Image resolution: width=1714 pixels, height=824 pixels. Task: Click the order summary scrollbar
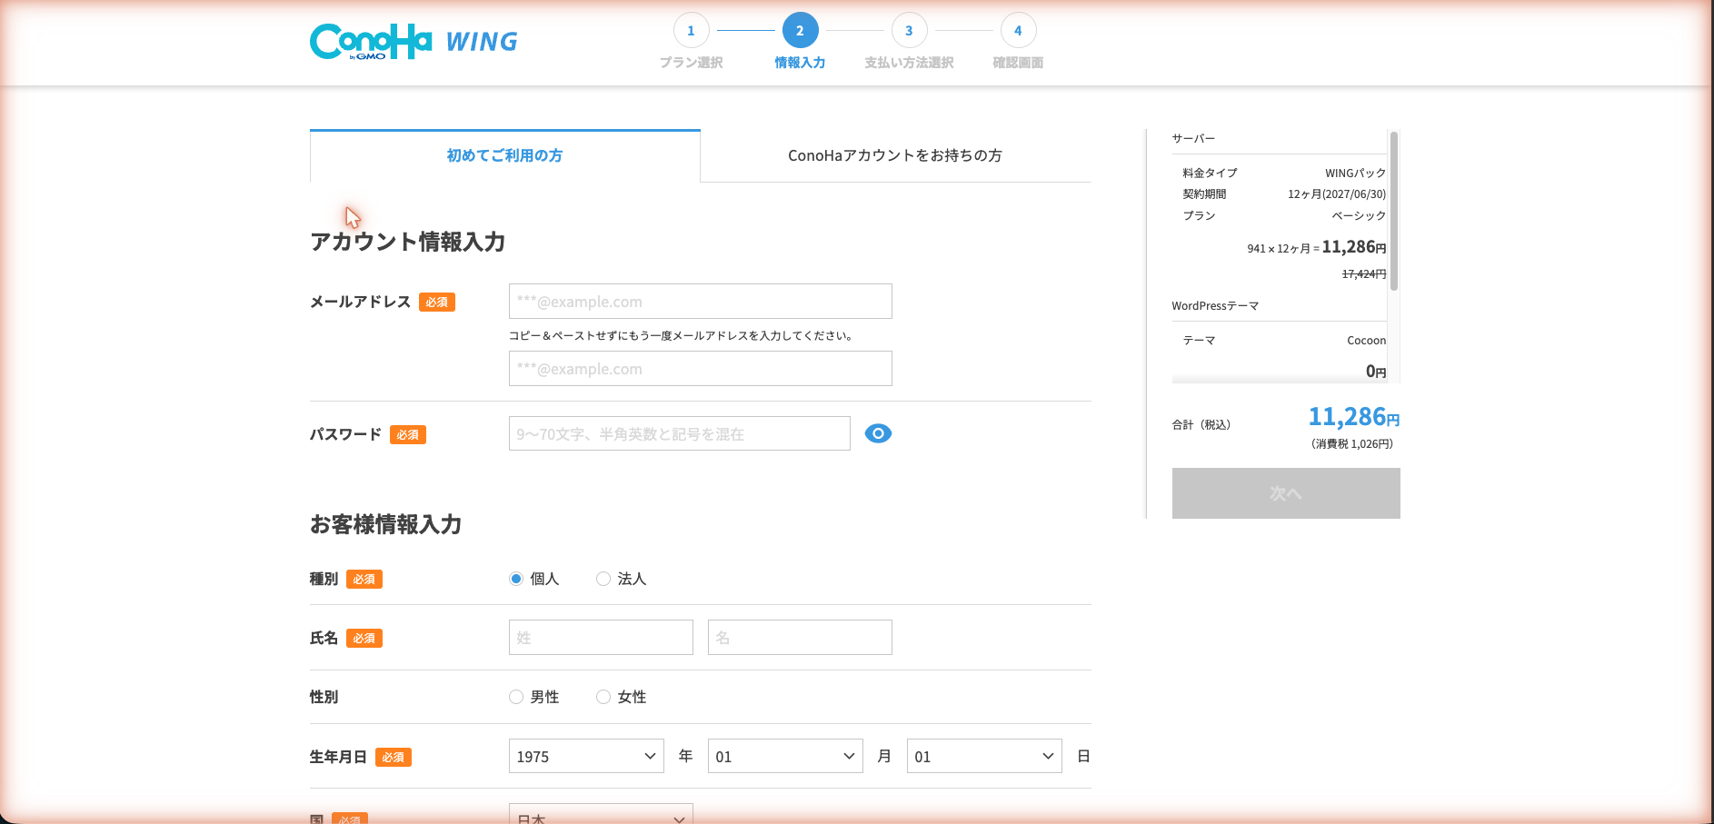(x=1394, y=211)
